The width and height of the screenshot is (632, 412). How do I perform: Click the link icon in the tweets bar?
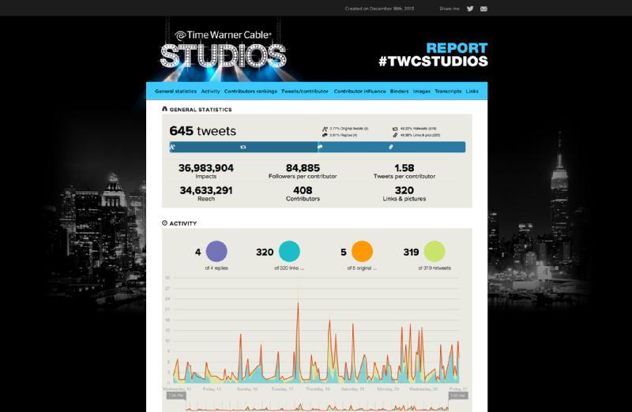[390, 147]
